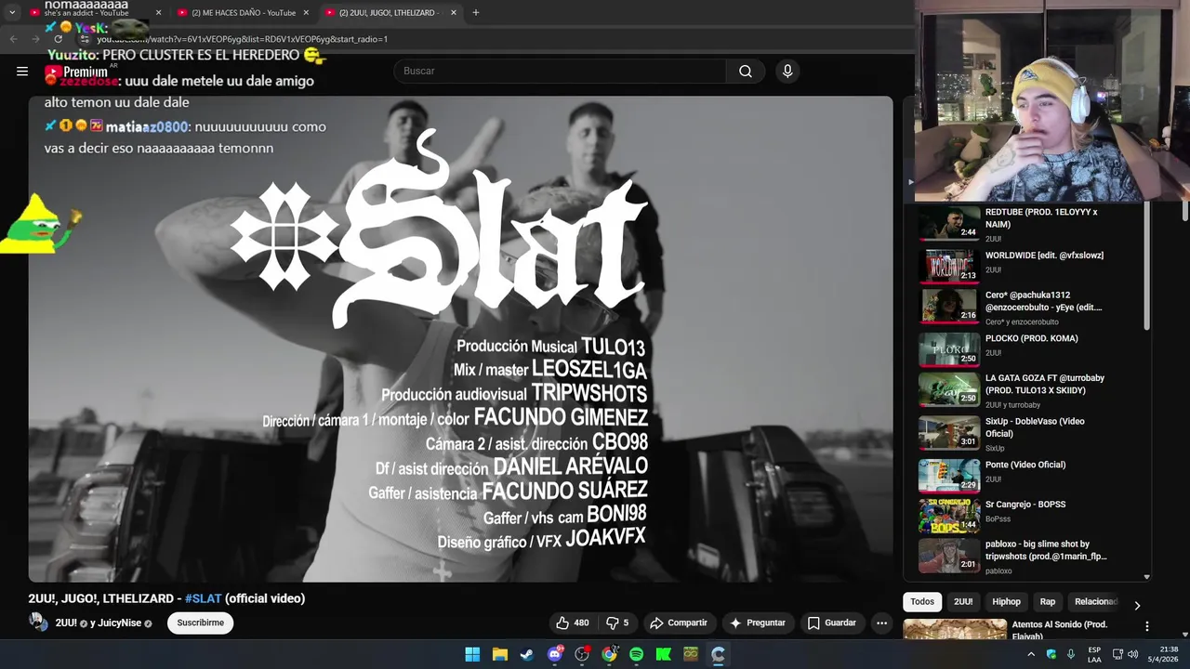Open Discord from taskbar
The height and width of the screenshot is (669, 1190).
tap(555, 654)
